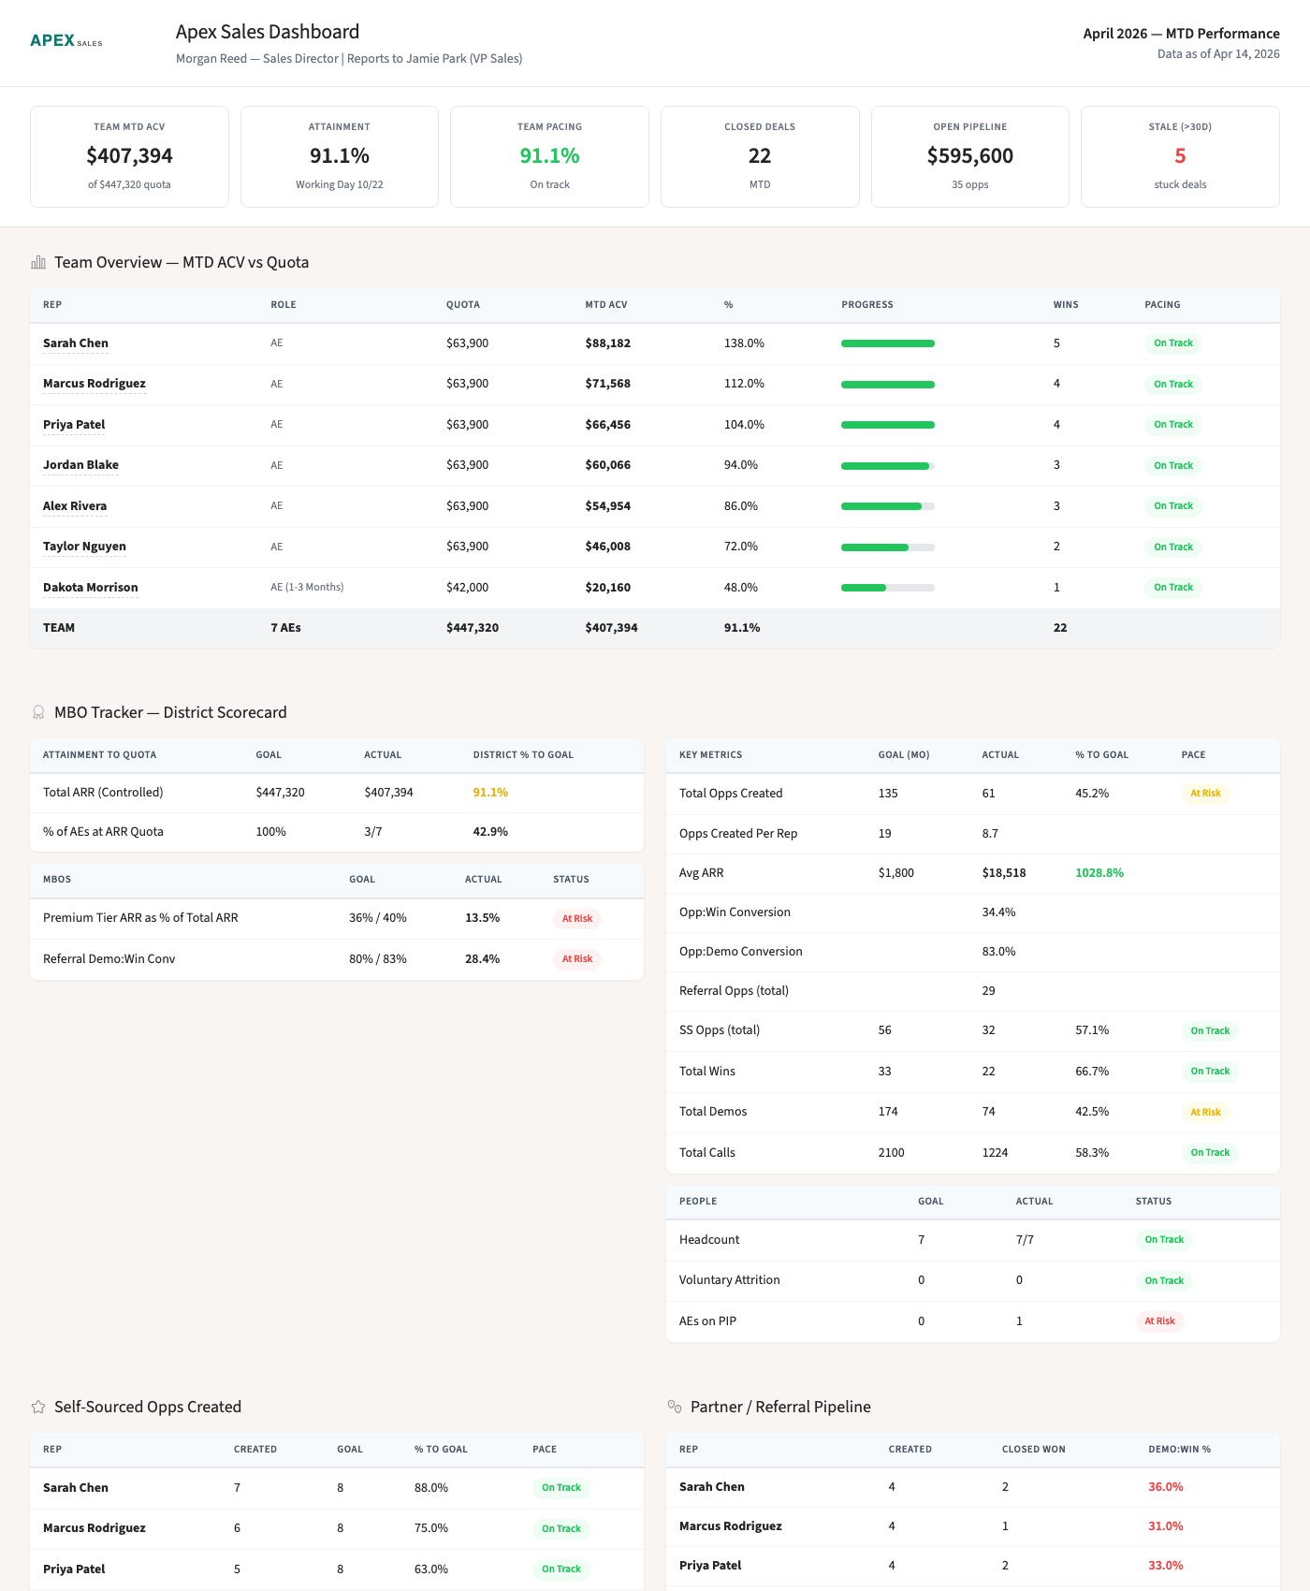This screenshot has width=1310, height=1591.
Task: Click At Risk badge for Premium Tier ARR
Action: (x=577, y=919)
